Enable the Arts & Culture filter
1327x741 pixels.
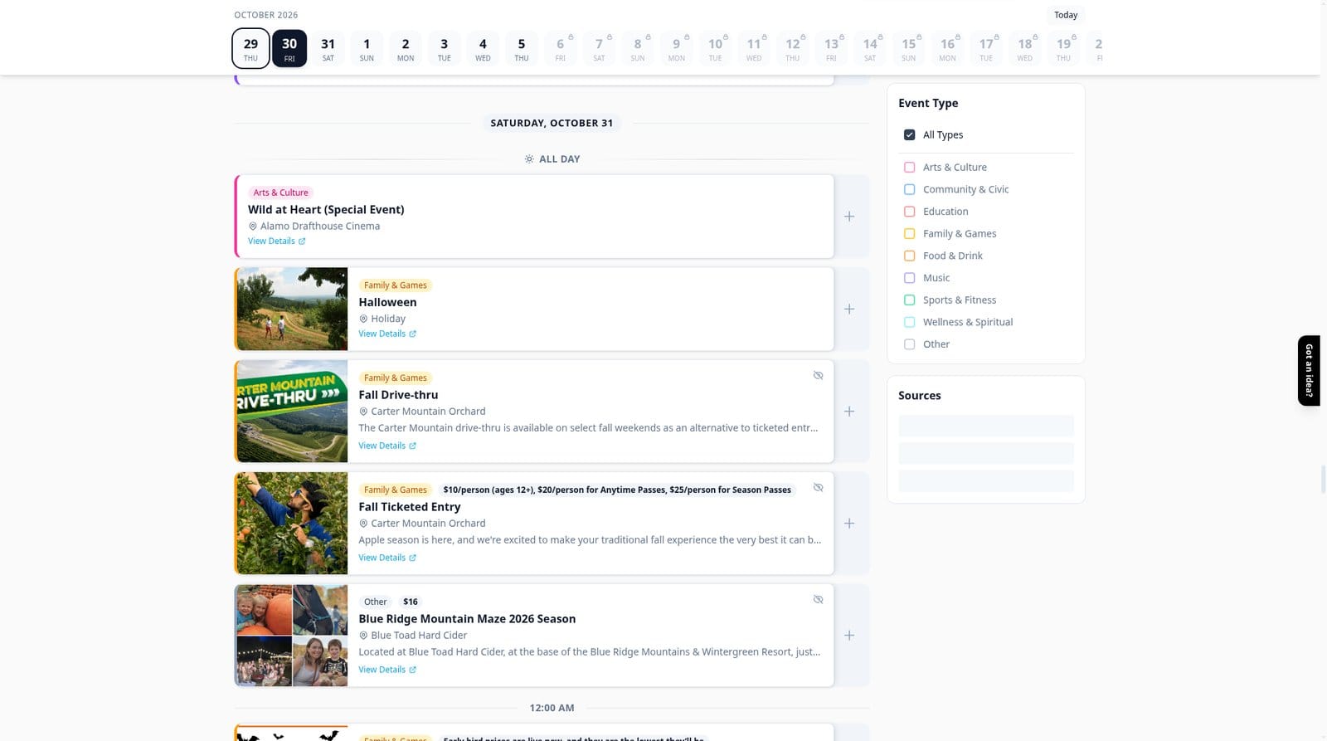(x=909, y=167)
